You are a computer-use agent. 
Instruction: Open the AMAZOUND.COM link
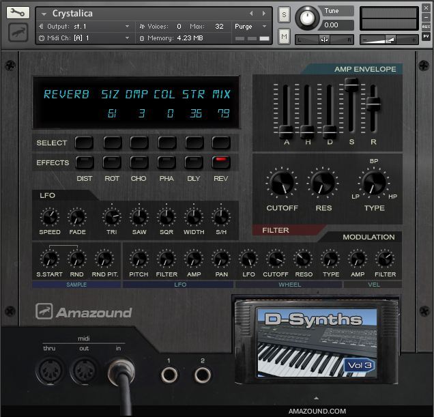click(x=317, y=411)
